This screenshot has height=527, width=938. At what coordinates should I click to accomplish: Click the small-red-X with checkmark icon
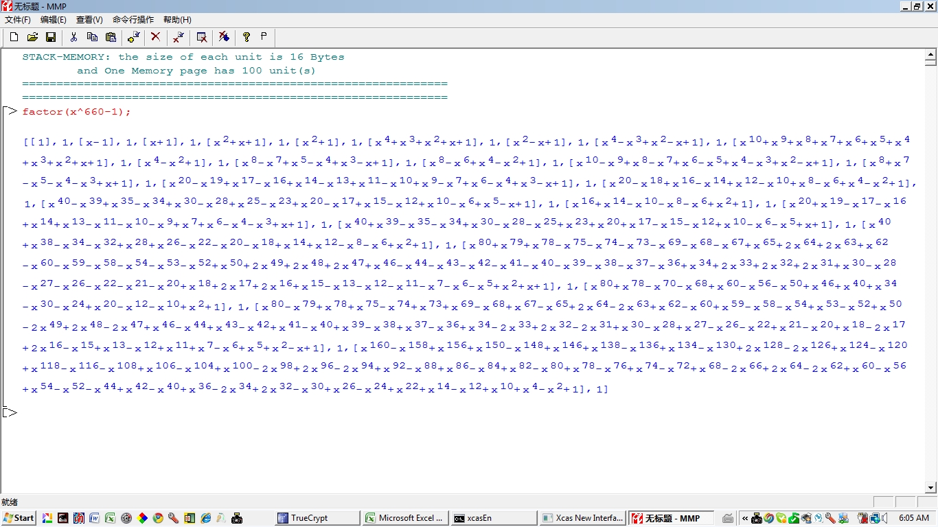coord(179,37)
